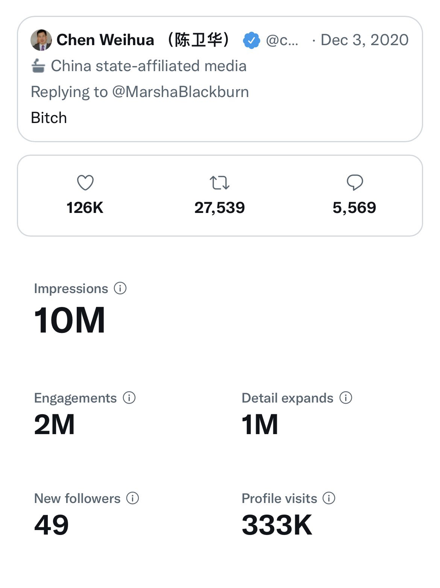Click the retweet arrows icon

(219, 183)
